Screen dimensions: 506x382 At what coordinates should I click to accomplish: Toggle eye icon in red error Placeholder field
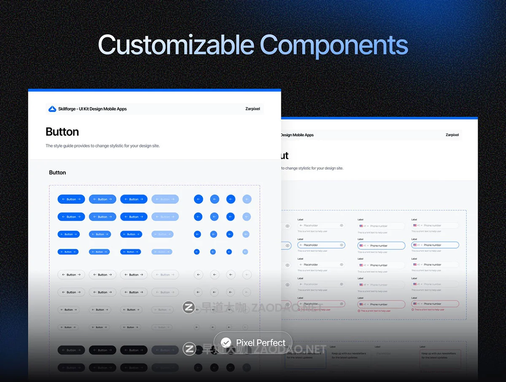pos(342,304)
